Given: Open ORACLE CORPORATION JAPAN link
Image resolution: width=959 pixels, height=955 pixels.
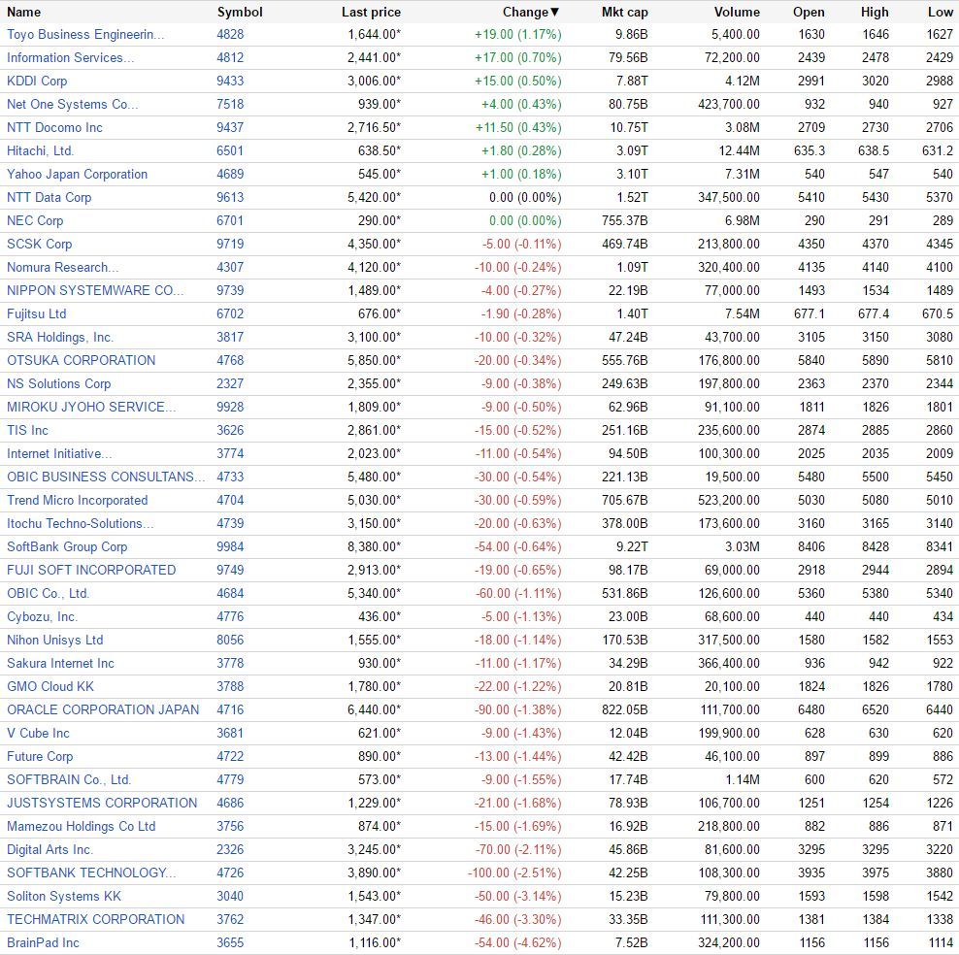Looking at the screenshot, I should tap(103, 709).
